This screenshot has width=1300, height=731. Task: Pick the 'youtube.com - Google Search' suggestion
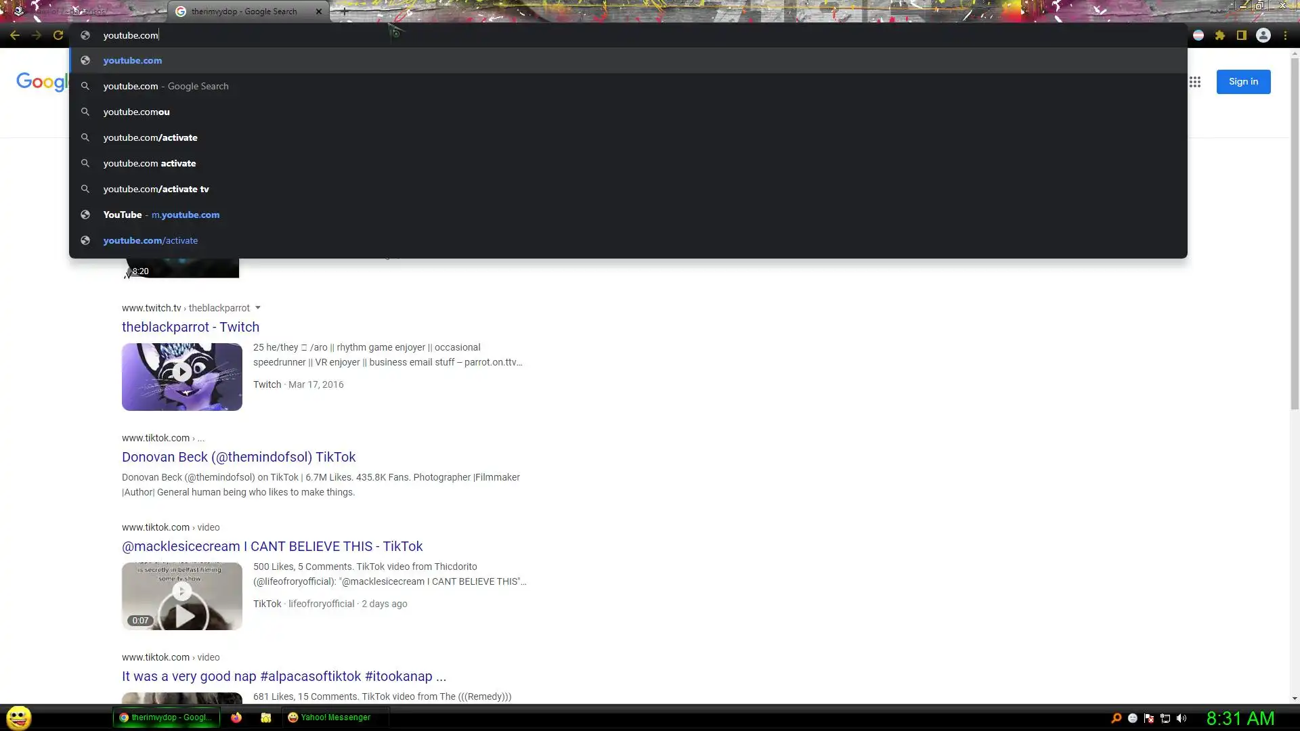coord(166,86)
